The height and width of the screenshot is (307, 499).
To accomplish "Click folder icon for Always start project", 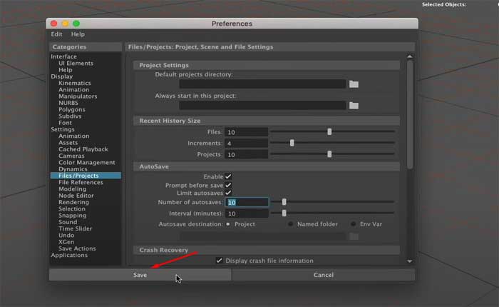I will click(x=354, y=106).
